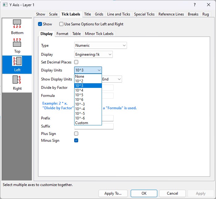Open the Tick Labels tab
This screenshot has width=216, height=199.
[71, 14]
